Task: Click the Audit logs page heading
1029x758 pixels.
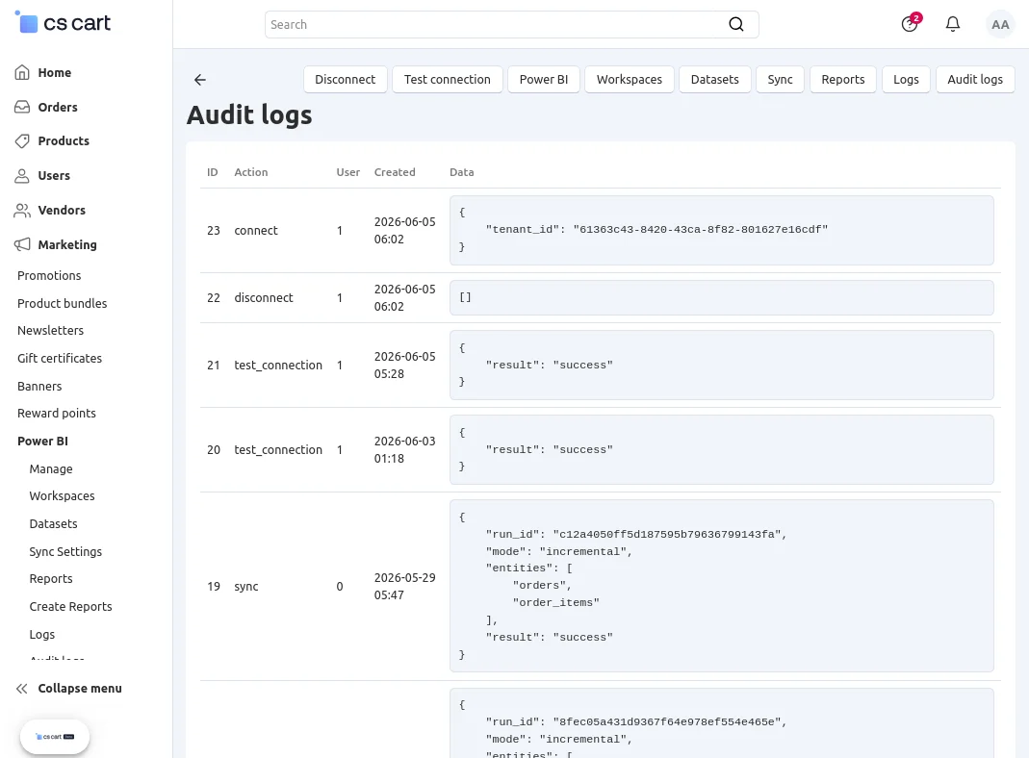Action: pos(249,115)
